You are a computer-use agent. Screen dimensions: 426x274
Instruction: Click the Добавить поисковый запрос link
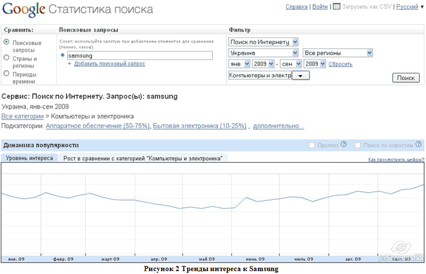(109, 64)
